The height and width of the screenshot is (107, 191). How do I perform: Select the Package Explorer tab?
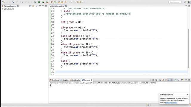(10, 6)
